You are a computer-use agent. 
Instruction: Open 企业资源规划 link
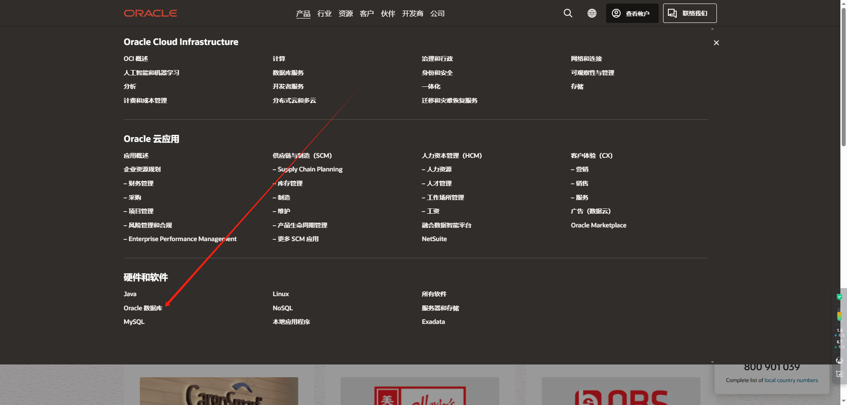(142, 169)
